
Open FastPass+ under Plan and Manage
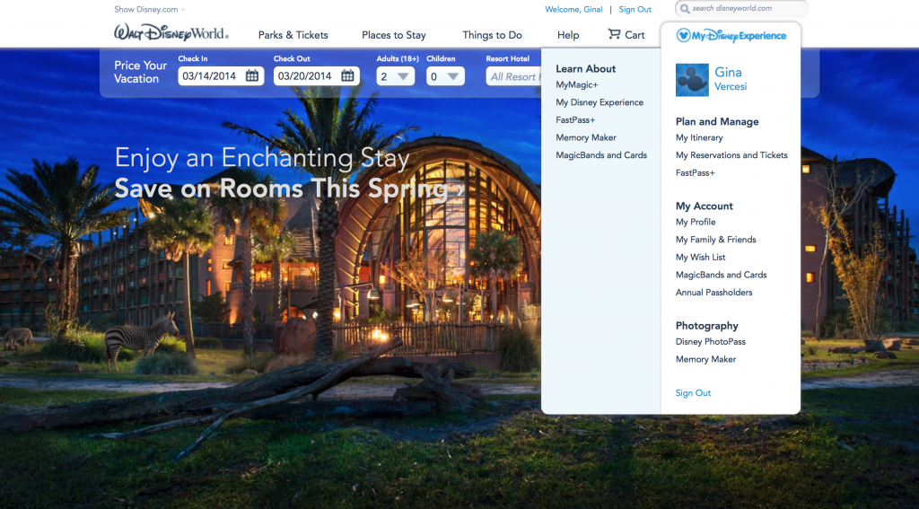pyautogui.click(x=696, y=173)
